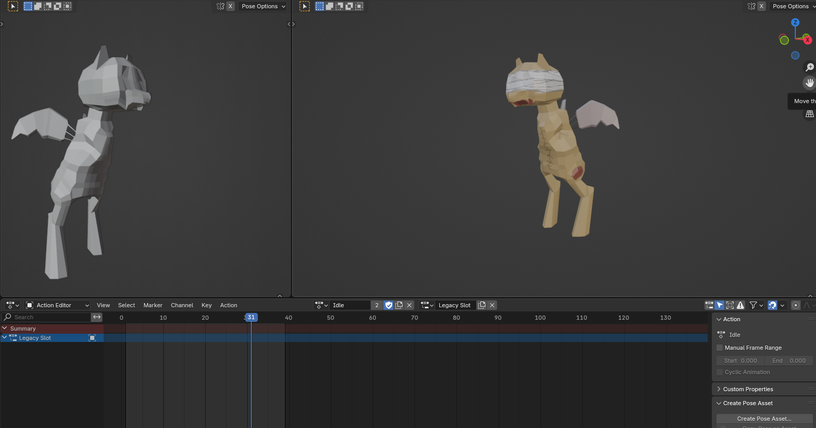Choose Extend Selection mode in right viewport

tap(330, 6)
